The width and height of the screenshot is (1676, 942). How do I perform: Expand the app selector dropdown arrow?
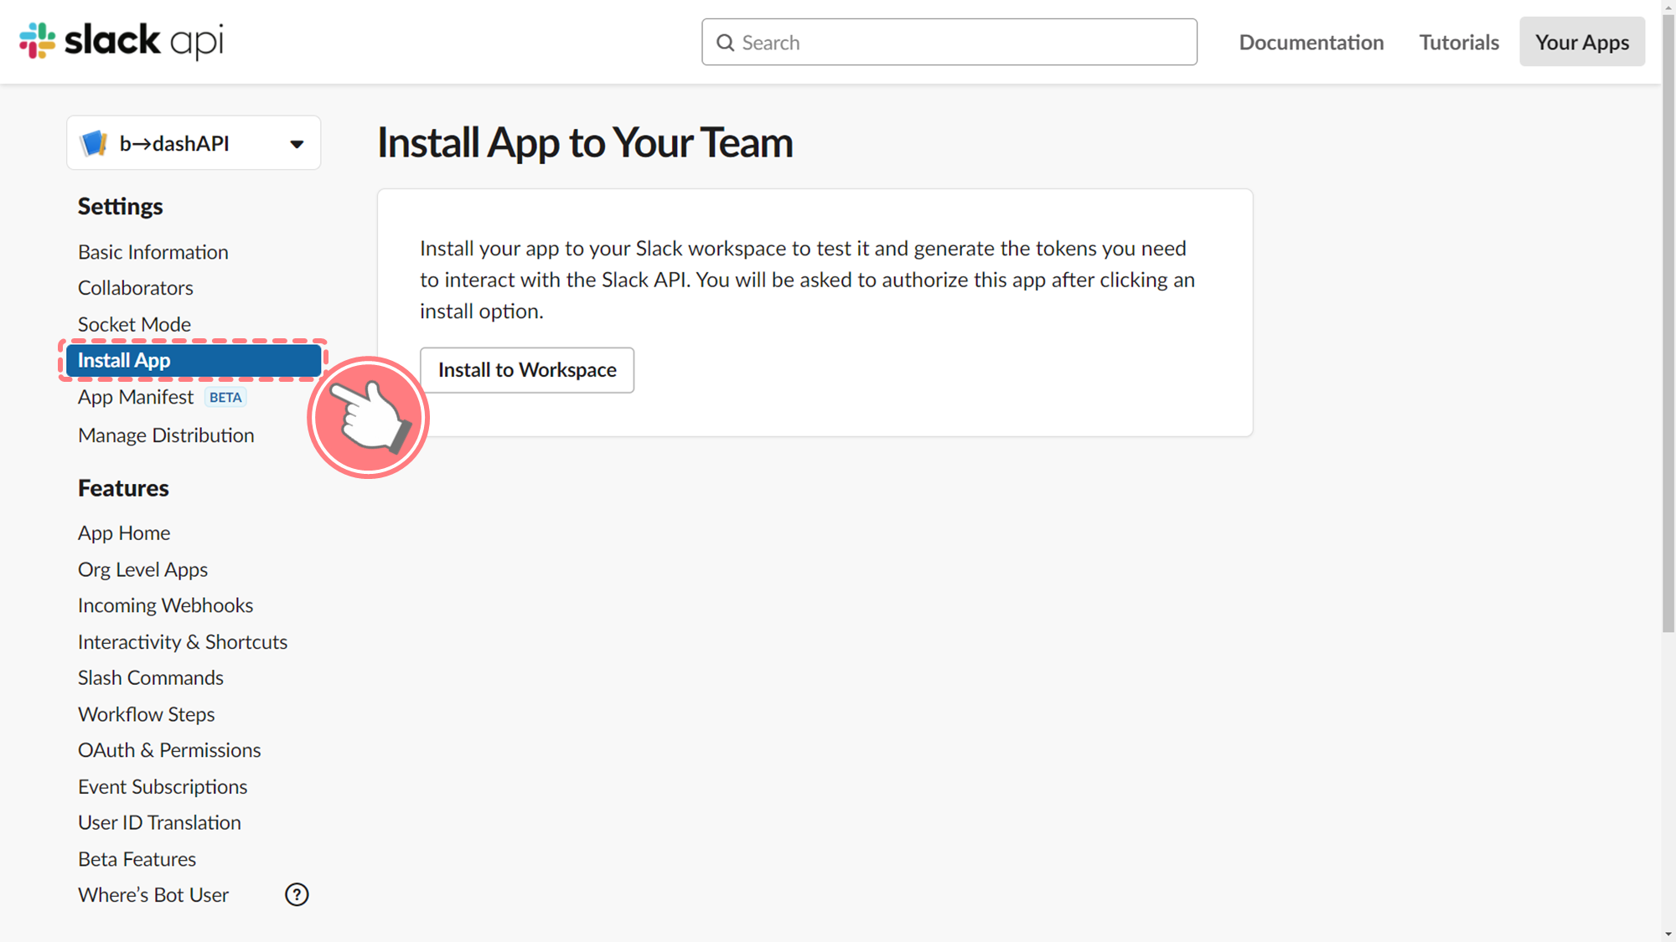click(297, 144)
